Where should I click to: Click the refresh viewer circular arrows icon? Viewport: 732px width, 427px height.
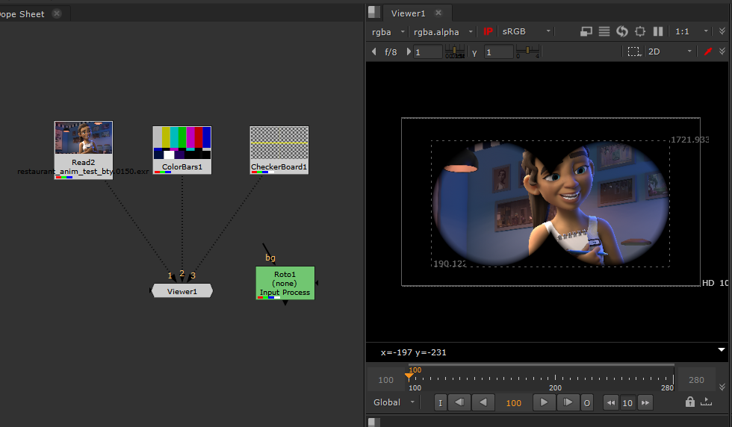click(621, 31)
